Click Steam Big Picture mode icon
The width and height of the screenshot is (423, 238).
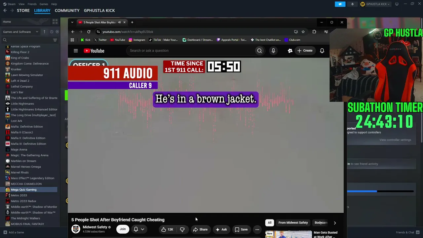pyautogui.click(x=397, y=4)
